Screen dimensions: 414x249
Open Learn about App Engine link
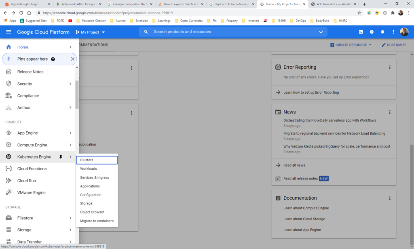(x=302, y=230)
